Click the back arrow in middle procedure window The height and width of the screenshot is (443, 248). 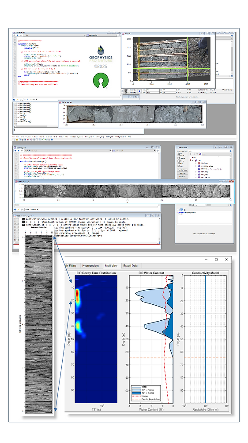15,151
